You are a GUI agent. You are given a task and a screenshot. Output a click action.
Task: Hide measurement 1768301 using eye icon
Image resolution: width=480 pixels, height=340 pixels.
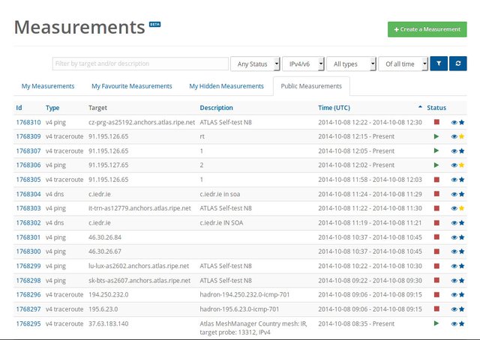pyautogui.click(x=454, y=237)
